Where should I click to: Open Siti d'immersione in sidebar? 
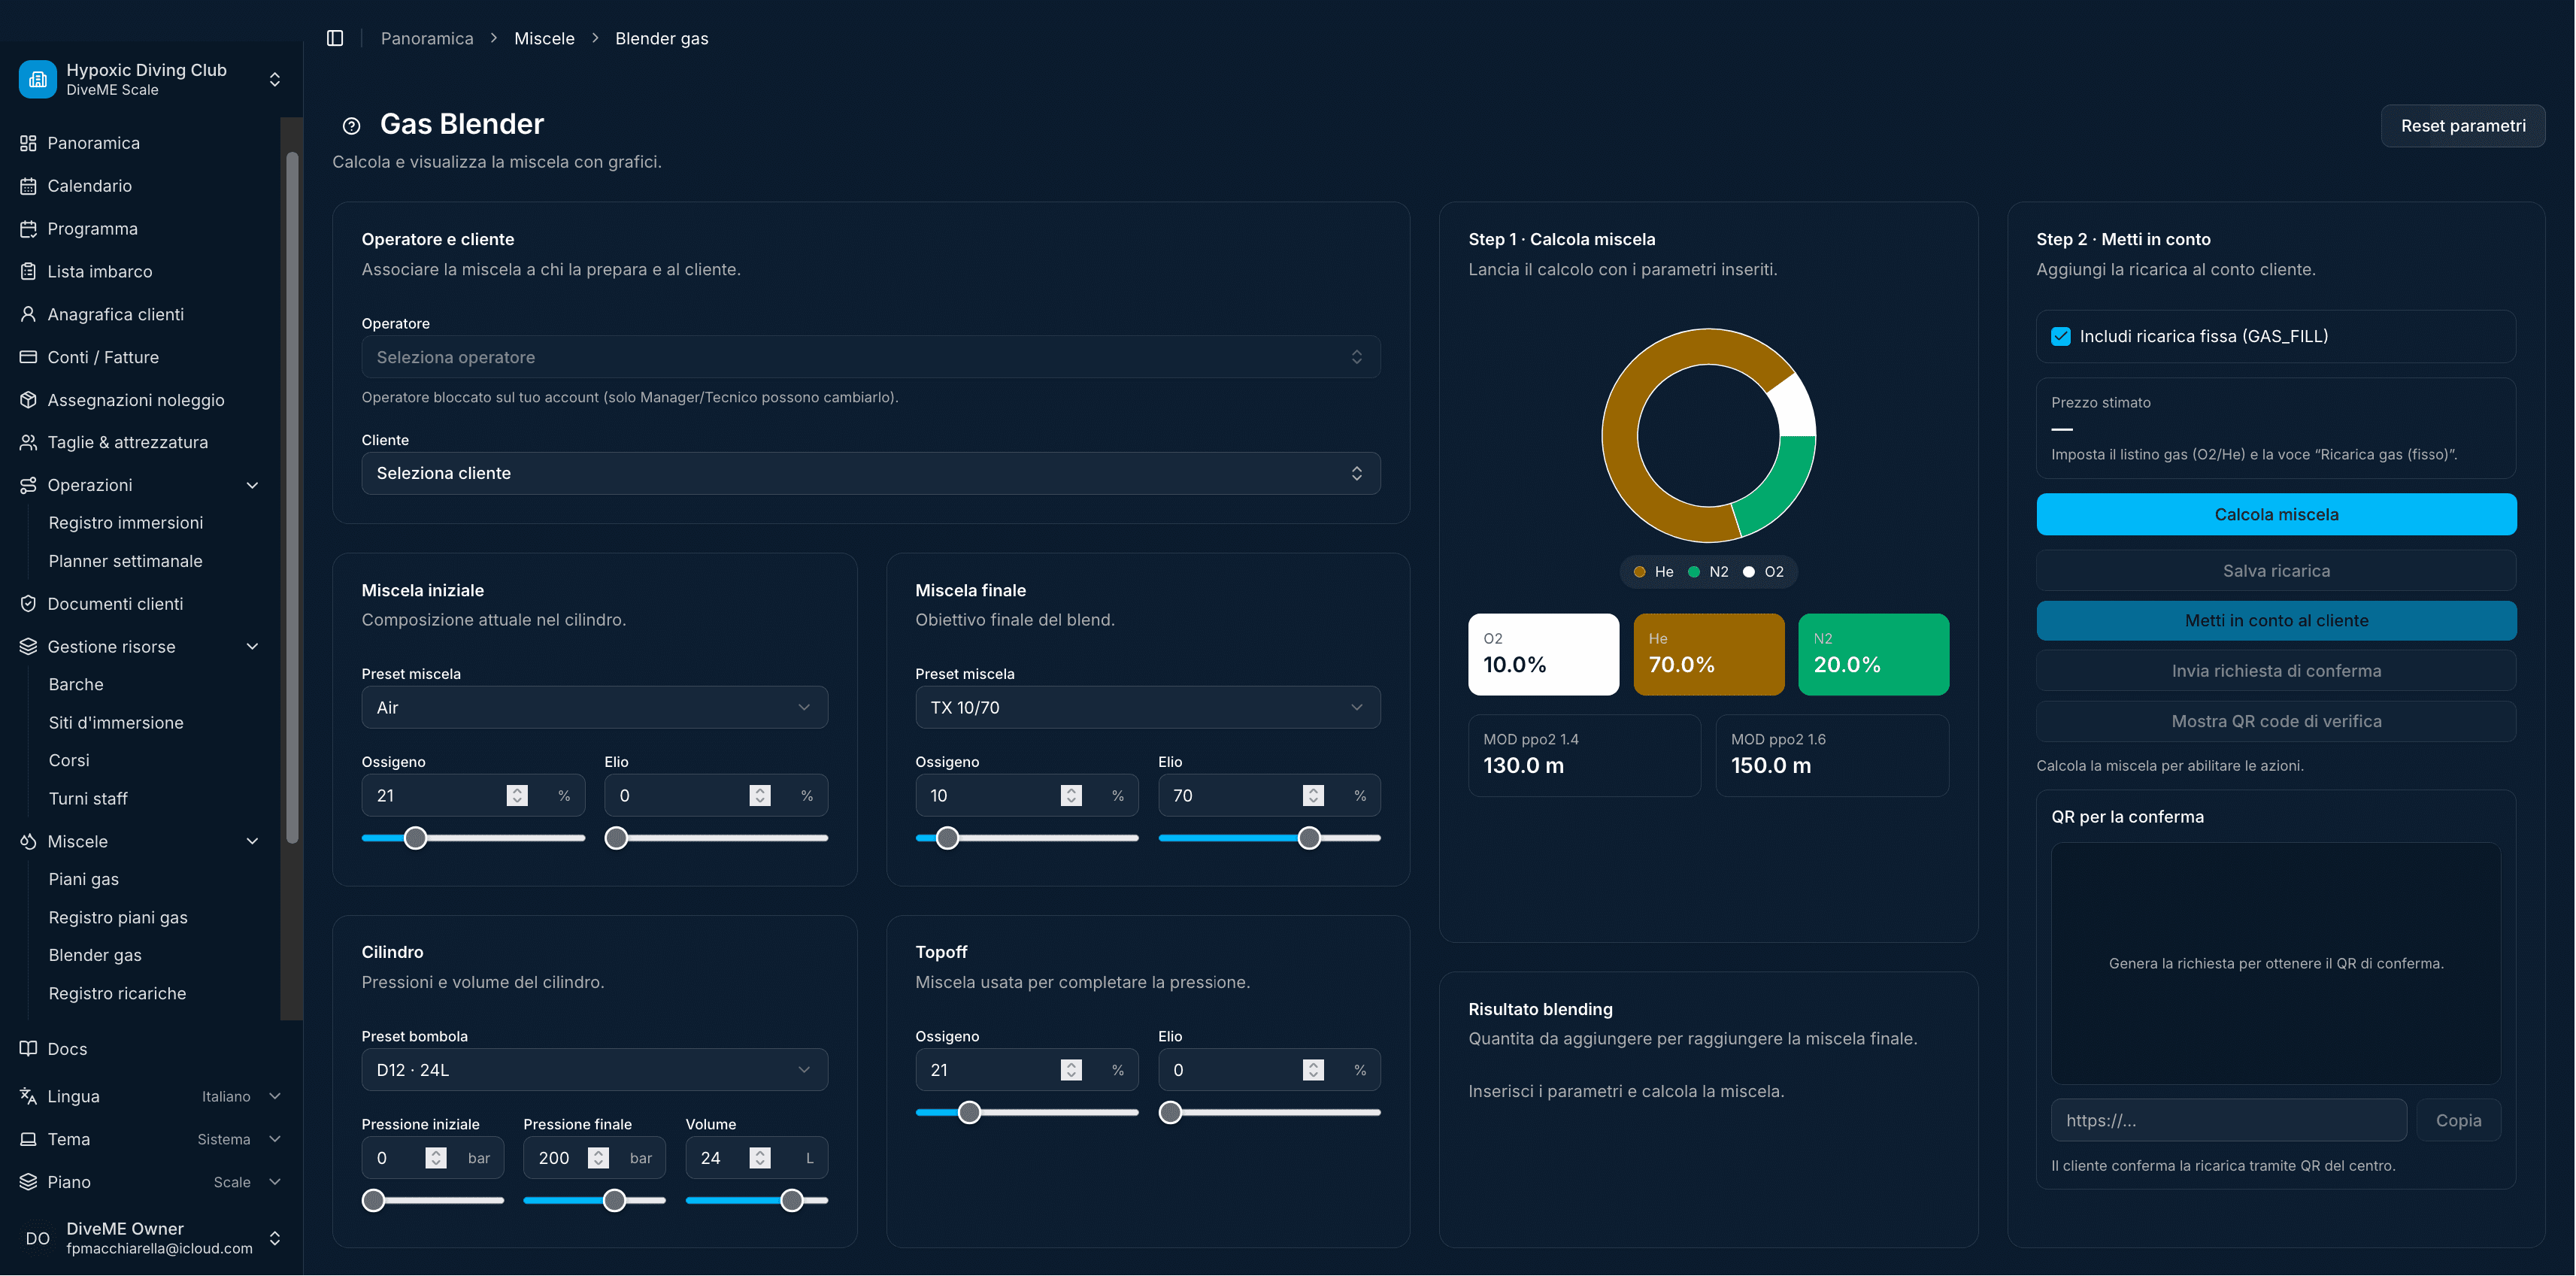pyautogui.click(x=116, y=723)
